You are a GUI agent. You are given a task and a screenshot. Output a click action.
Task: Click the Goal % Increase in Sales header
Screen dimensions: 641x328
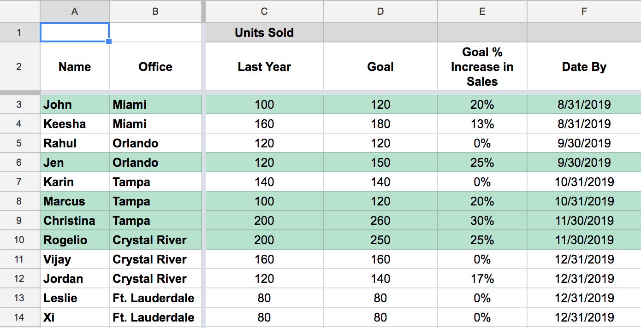click(482, 66)
